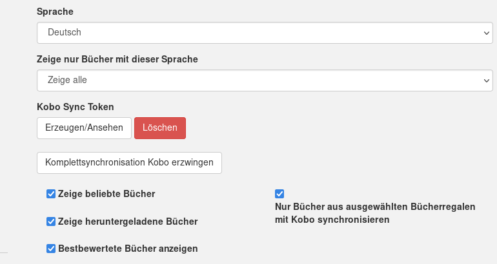The width and height of the screenshot is (497, 264).
Task: Click the red Löschen button
Action: tap(160, 128)
